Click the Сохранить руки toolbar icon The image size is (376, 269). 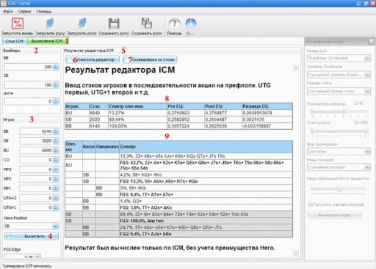[146, 23]
